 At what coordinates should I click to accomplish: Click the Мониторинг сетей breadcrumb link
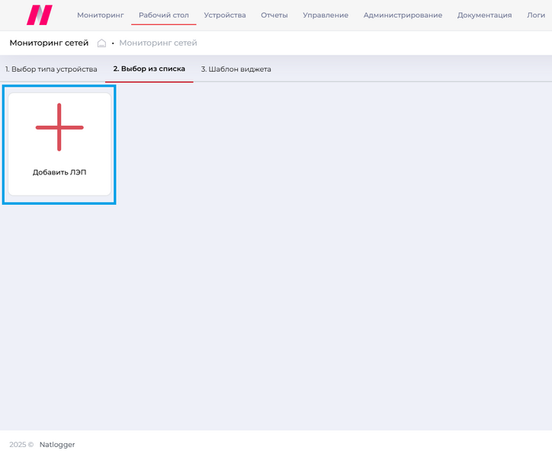click(x=158, y=43)
